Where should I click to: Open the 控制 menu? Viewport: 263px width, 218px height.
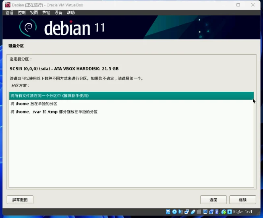(x=22, y=12)
